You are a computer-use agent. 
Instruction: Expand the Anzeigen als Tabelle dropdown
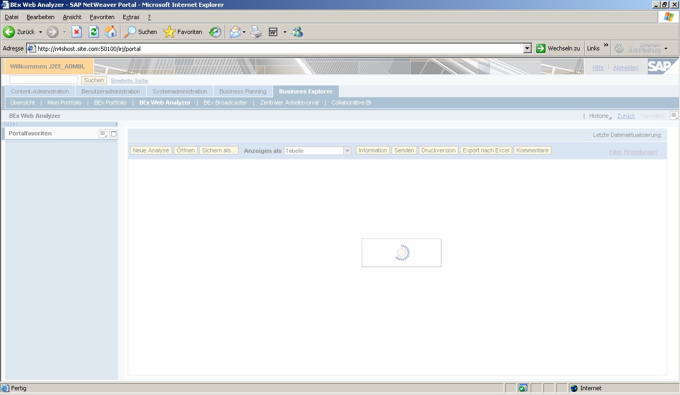347,151
